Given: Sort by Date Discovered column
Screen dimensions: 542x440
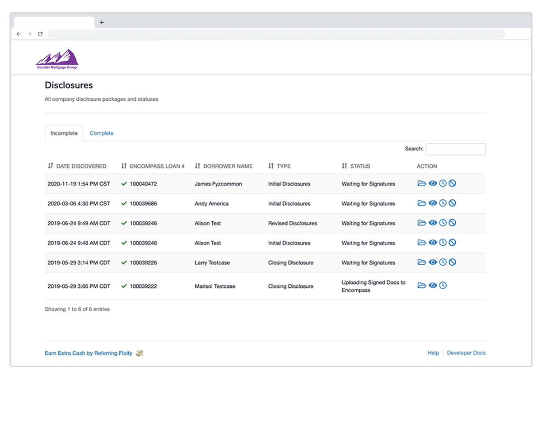Looking at the screenshot, I should click(x=77, y=166).
